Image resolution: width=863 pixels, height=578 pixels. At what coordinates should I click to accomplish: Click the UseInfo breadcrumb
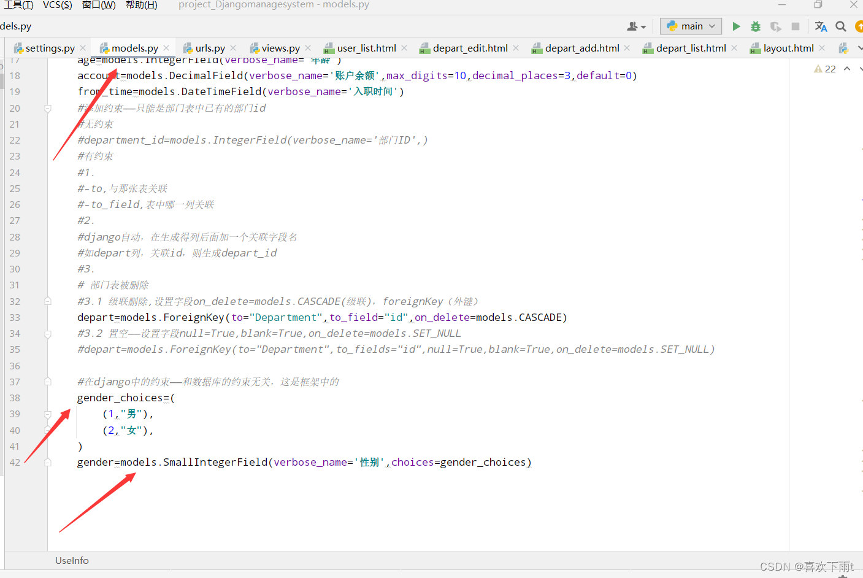tap(72, 560)
